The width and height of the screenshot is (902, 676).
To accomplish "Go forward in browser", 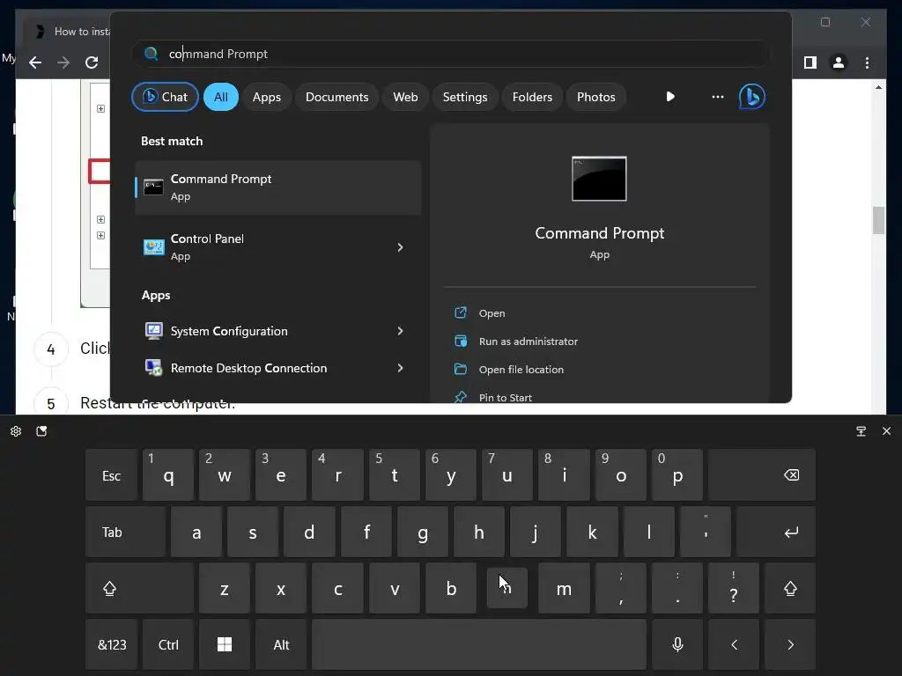I will click(63, 62).
